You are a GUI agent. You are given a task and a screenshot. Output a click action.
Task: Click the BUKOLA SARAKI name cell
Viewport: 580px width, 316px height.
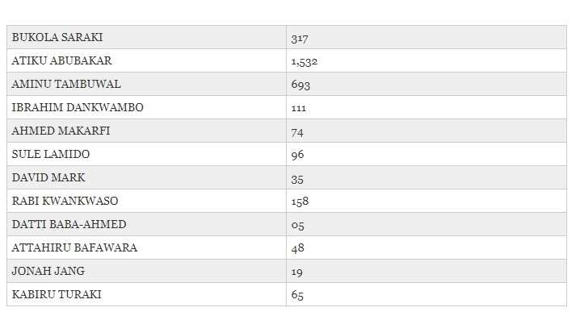click(146, 37)
